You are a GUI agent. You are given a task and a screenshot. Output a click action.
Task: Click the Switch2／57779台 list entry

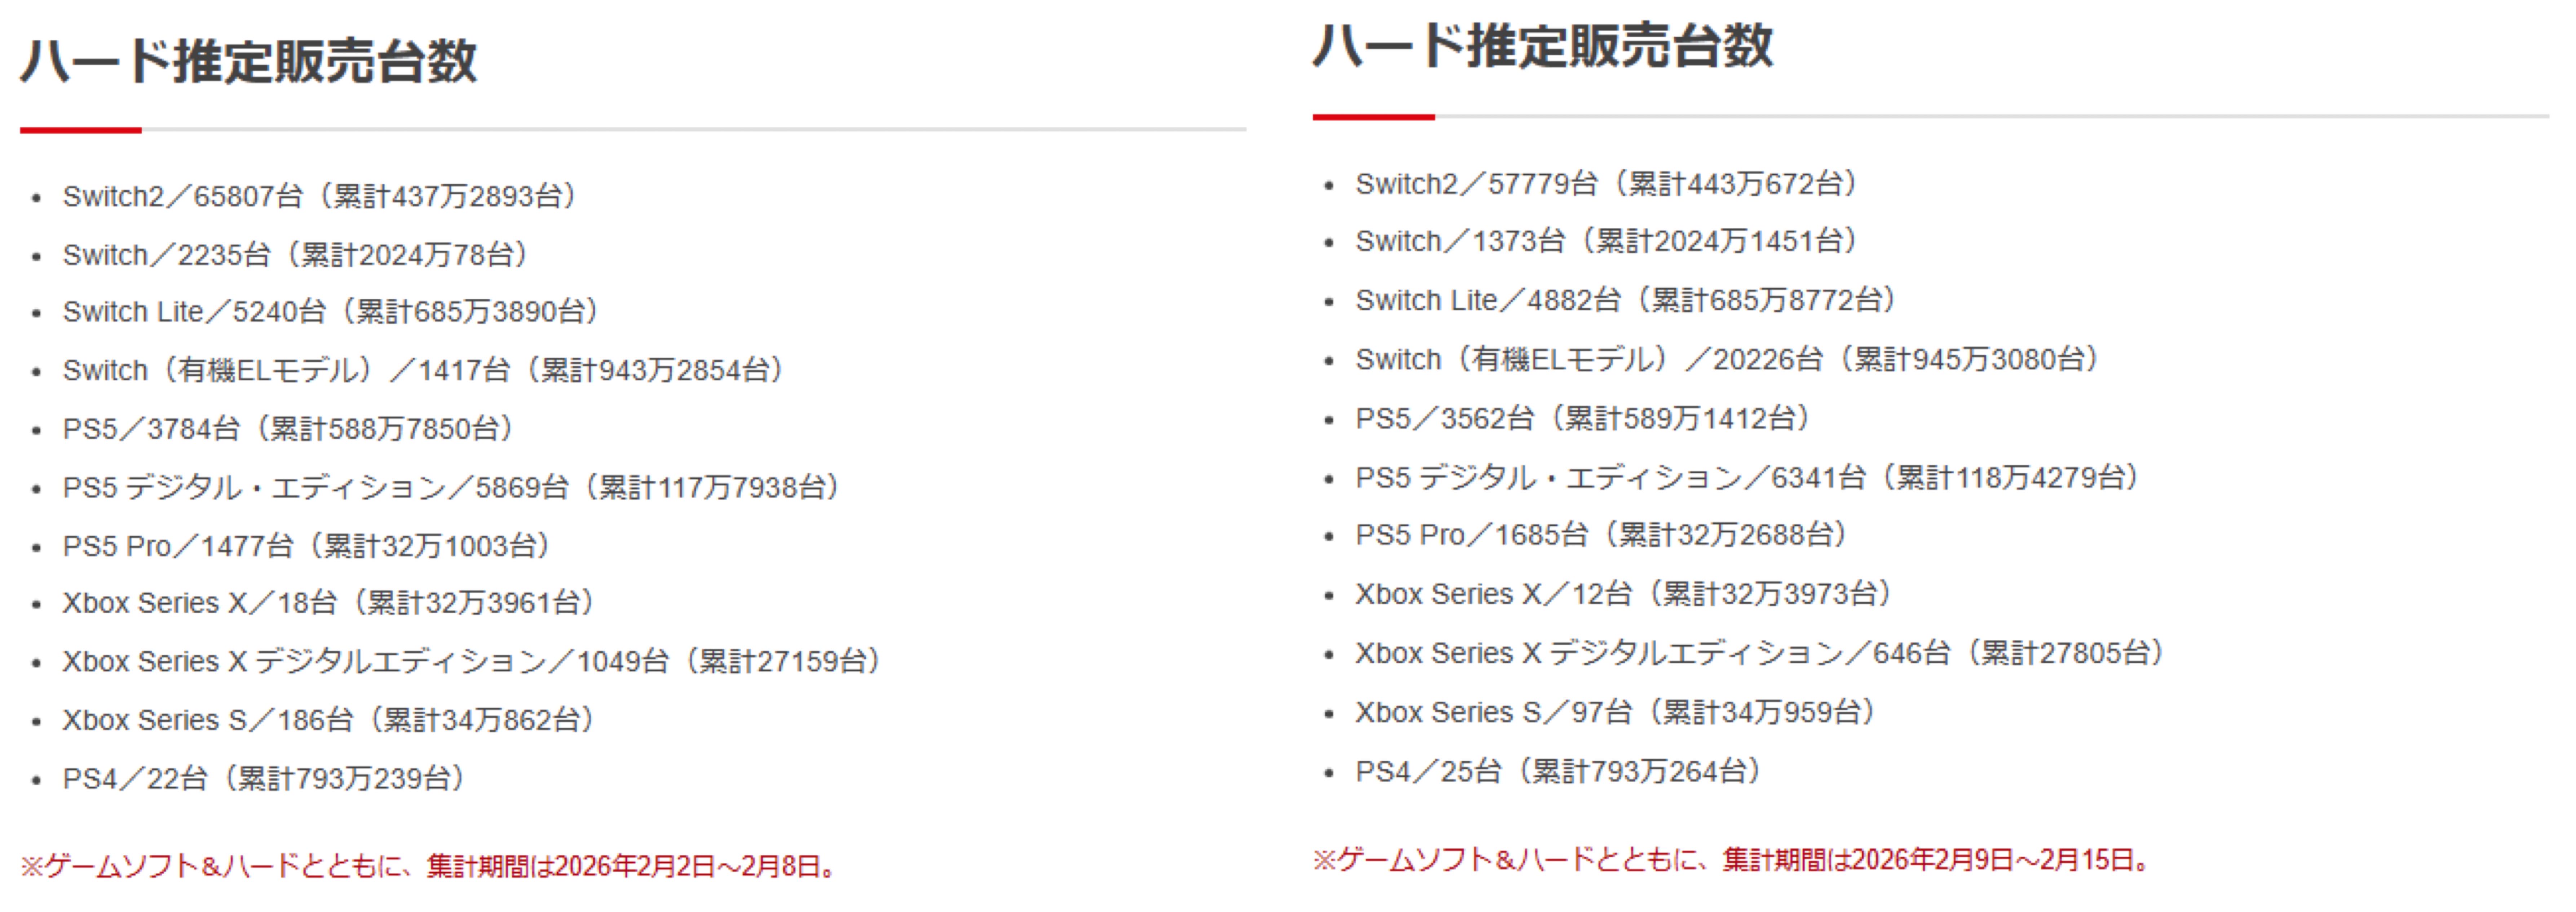coord(1606,184)
